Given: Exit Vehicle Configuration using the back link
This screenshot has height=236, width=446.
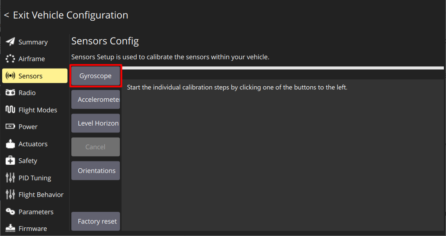Looking at the screenshot, I should (66, 15).
